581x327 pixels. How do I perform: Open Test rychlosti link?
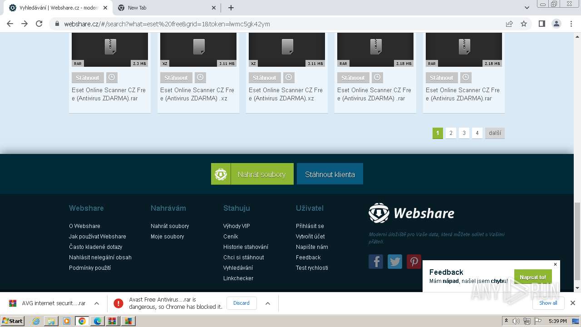pyautogui.click(x=312, y=268)
